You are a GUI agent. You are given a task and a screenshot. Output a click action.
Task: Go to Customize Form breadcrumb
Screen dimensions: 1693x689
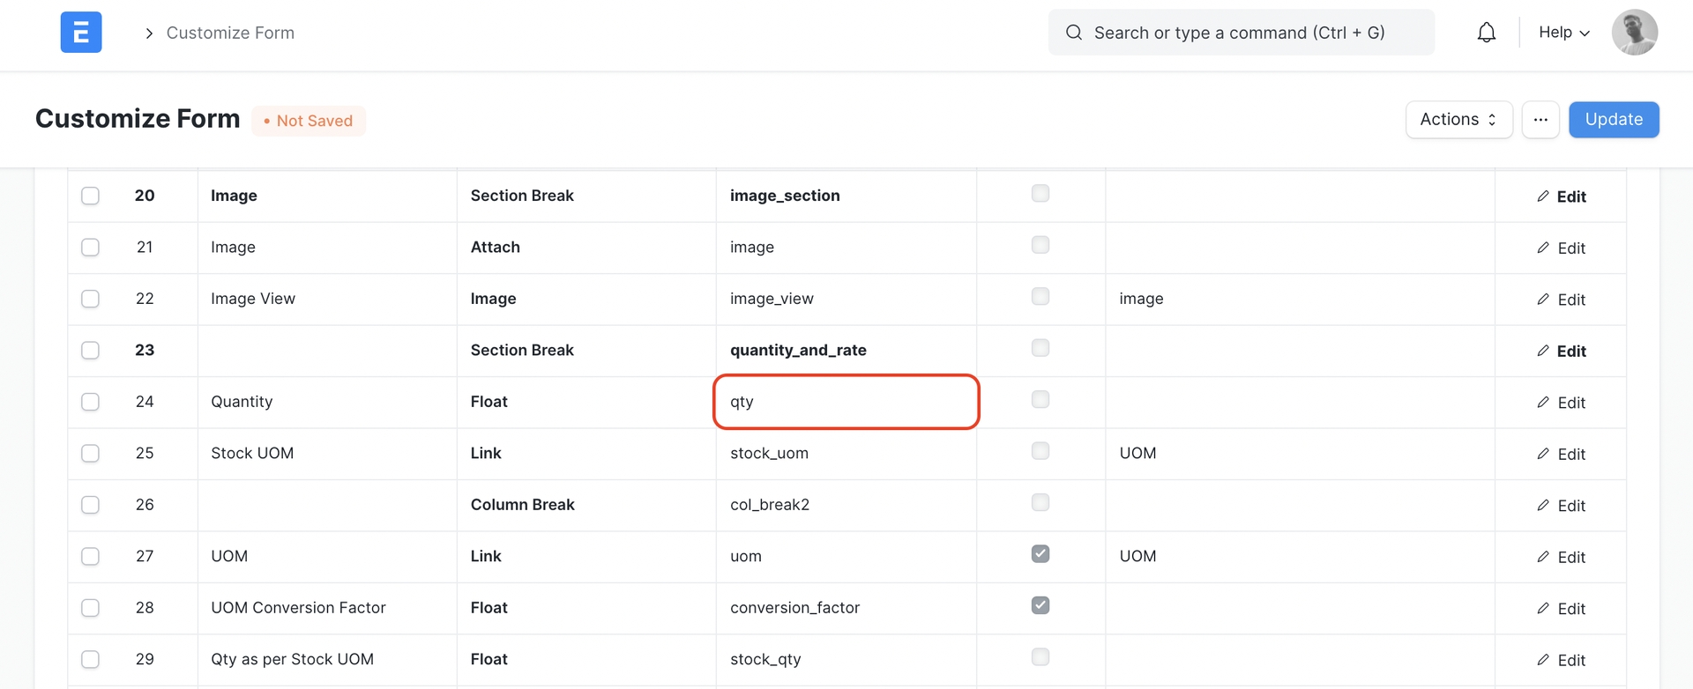pyautogui.click(x=230, y=33)
